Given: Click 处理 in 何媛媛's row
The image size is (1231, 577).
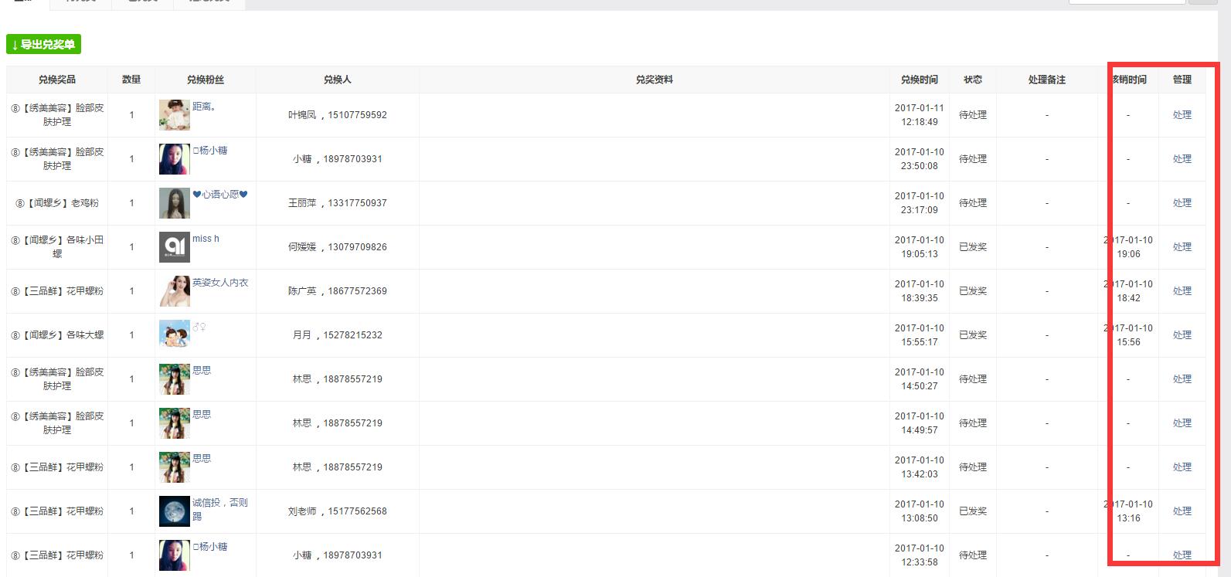Looking at the screenshot, I should (1182, 247).
